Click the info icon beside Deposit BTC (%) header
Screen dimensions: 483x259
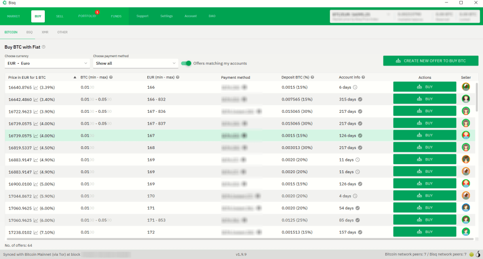313,77
